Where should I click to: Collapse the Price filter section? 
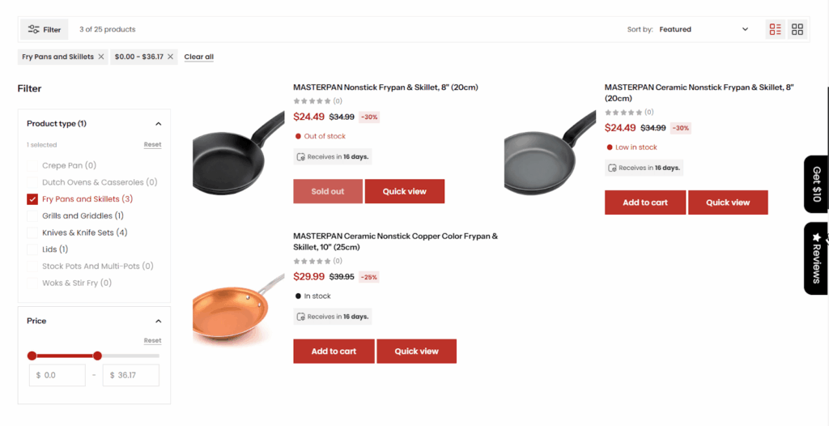click(x=159, y=322)
